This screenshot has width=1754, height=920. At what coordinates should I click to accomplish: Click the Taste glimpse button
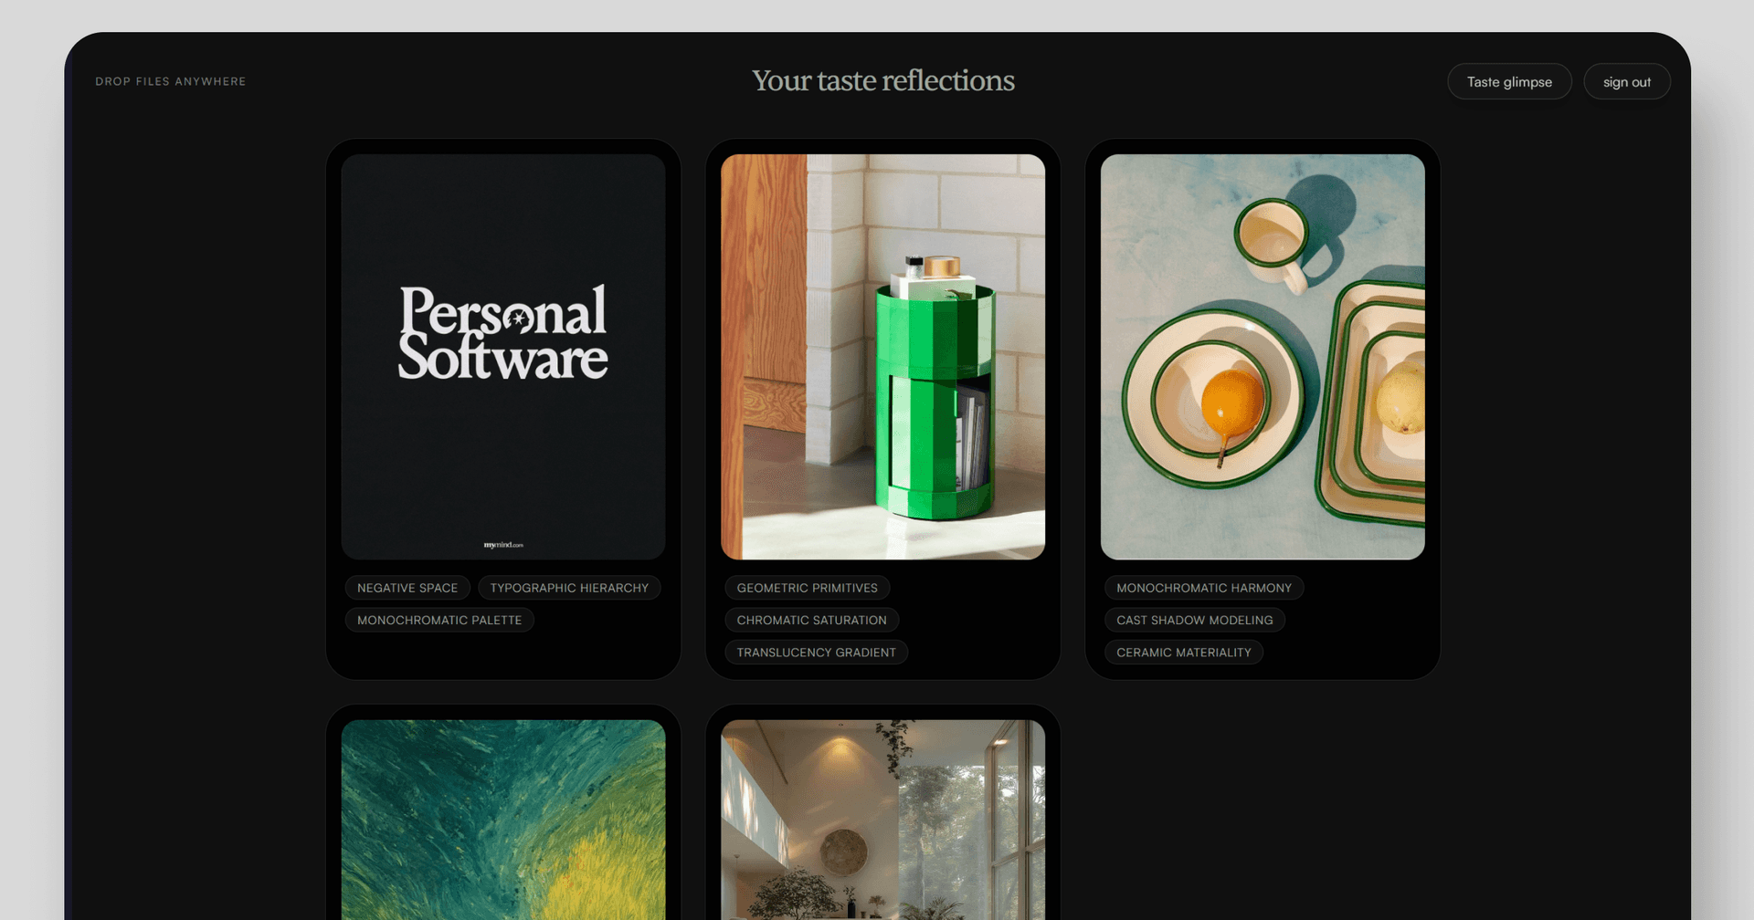tap(1508, 81)
